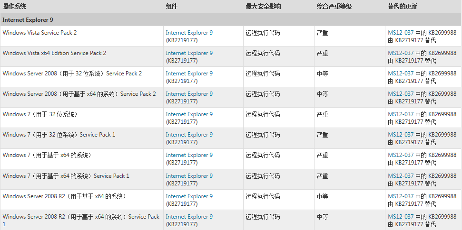Select Windows Server 2008(用于 32 位系统)Service Pack 2 cell

pos(82,77)
